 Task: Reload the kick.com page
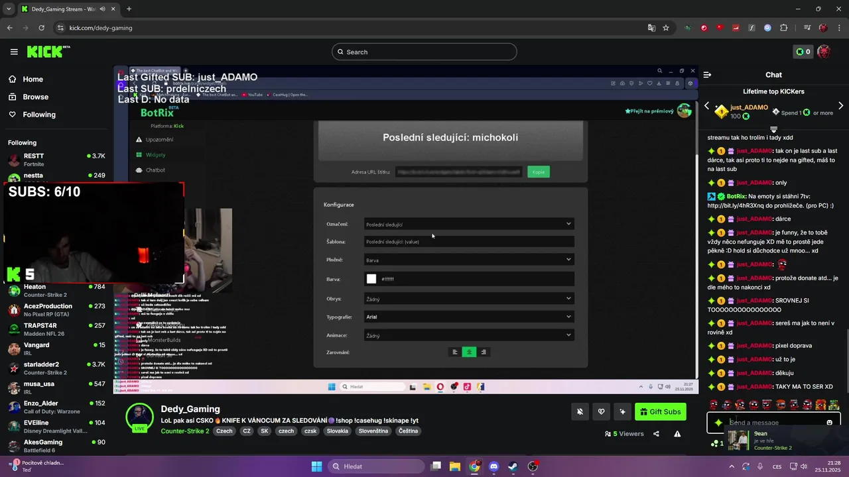pyautogui.click(x=41, y=28)
